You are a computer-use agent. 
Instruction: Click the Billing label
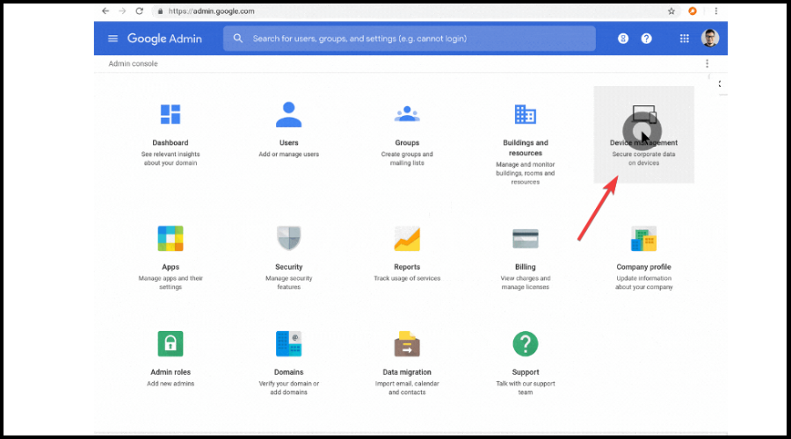pos(526,267)
